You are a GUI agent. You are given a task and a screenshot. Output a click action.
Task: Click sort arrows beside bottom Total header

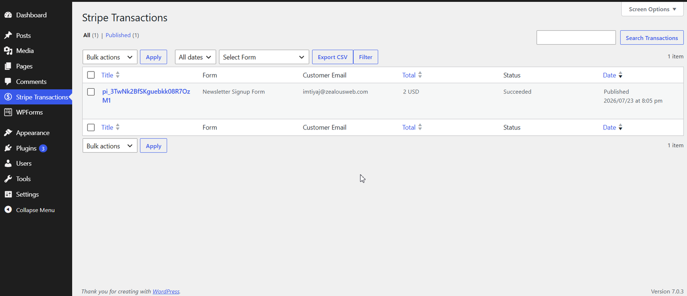click(x=420, y=127)
